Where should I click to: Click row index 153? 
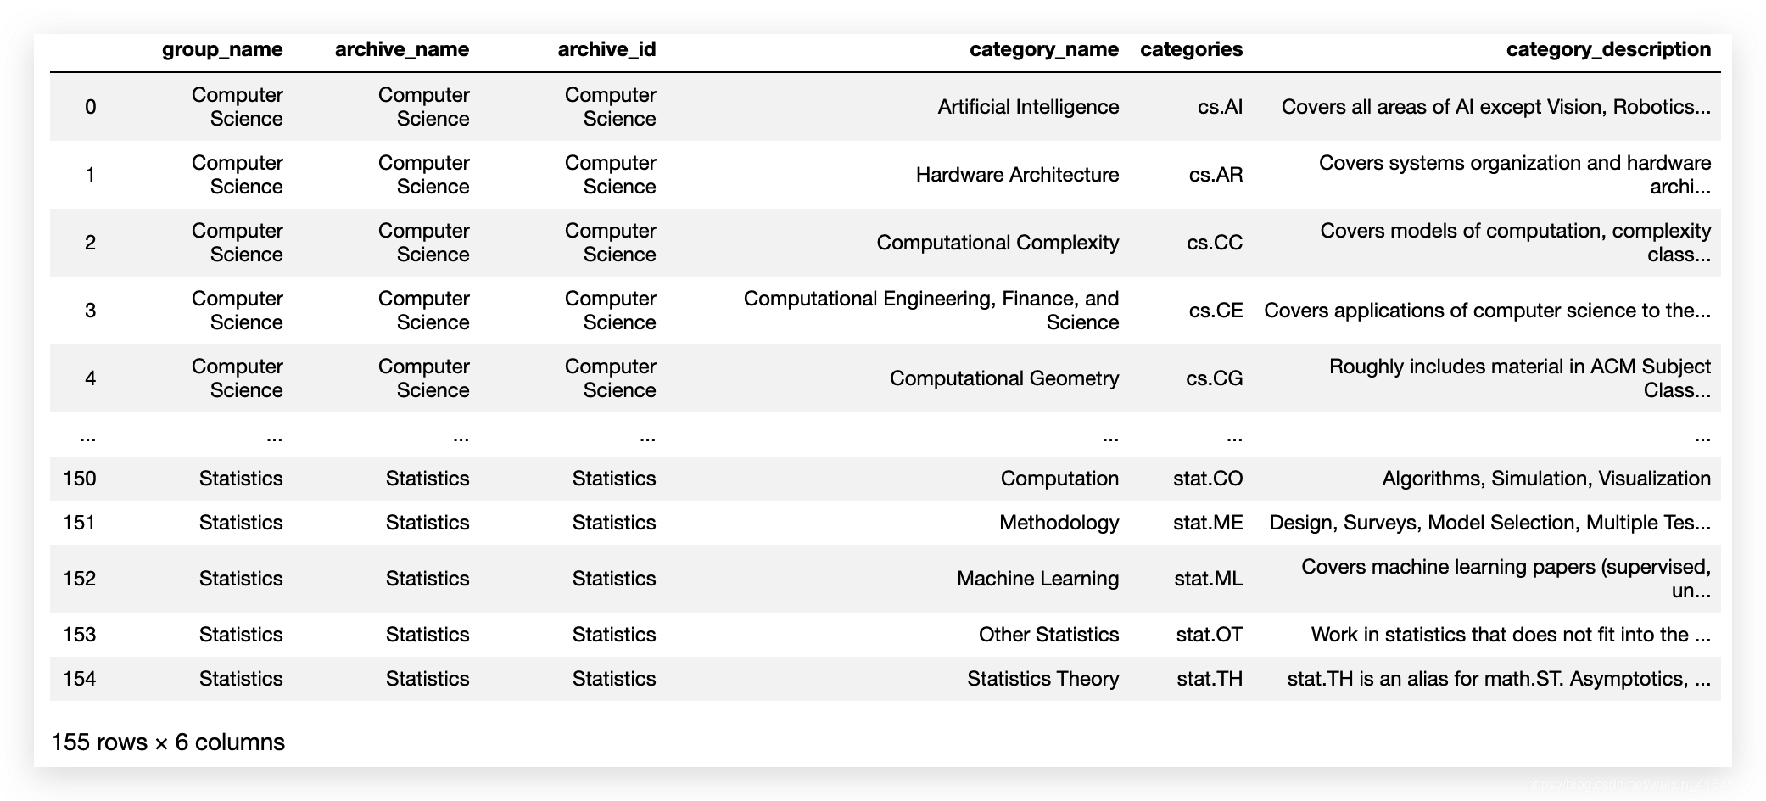pos(80,635)
